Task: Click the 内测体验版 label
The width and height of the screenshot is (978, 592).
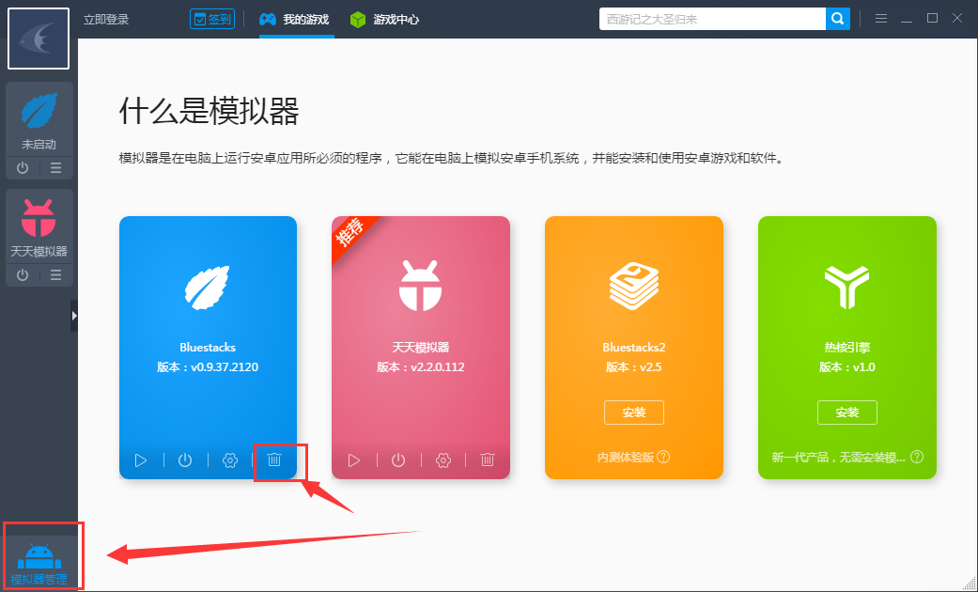Action: pyautogui.click(x=626, y=458)
